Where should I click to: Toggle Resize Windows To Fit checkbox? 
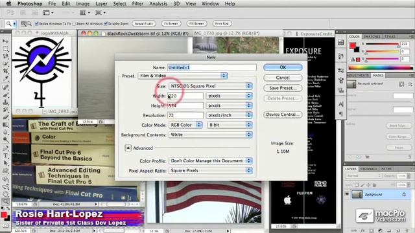[x=37, y=23]
